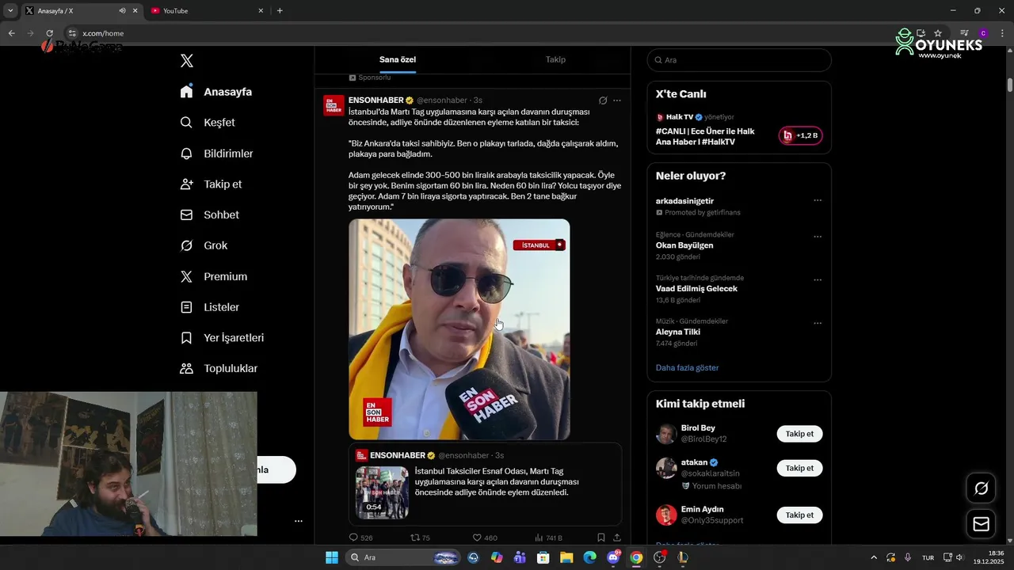Open Windows Start menu
1014x570 pixels.
tap(331, 557)
